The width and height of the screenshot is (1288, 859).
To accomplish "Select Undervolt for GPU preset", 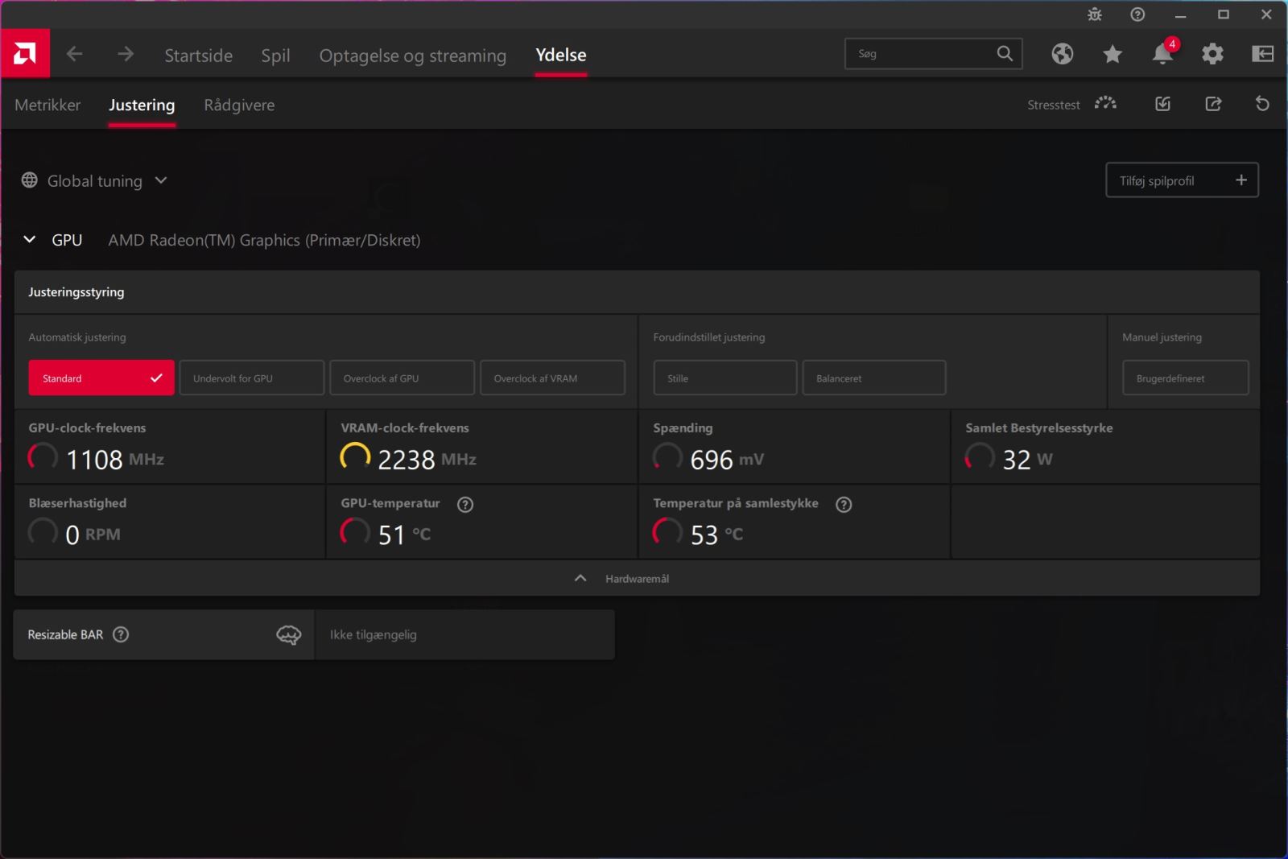I will (x=252, y=378).
